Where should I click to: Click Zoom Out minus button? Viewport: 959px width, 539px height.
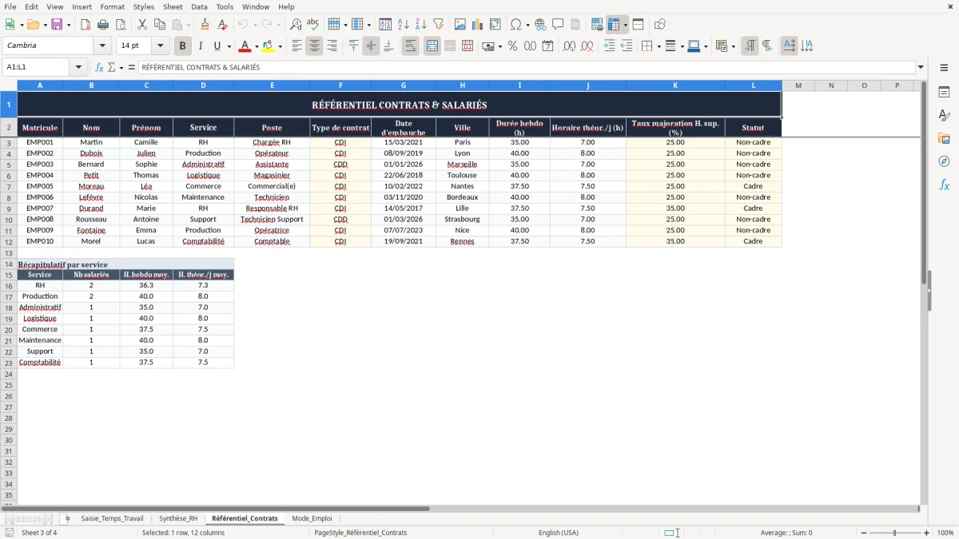[864, 533]
